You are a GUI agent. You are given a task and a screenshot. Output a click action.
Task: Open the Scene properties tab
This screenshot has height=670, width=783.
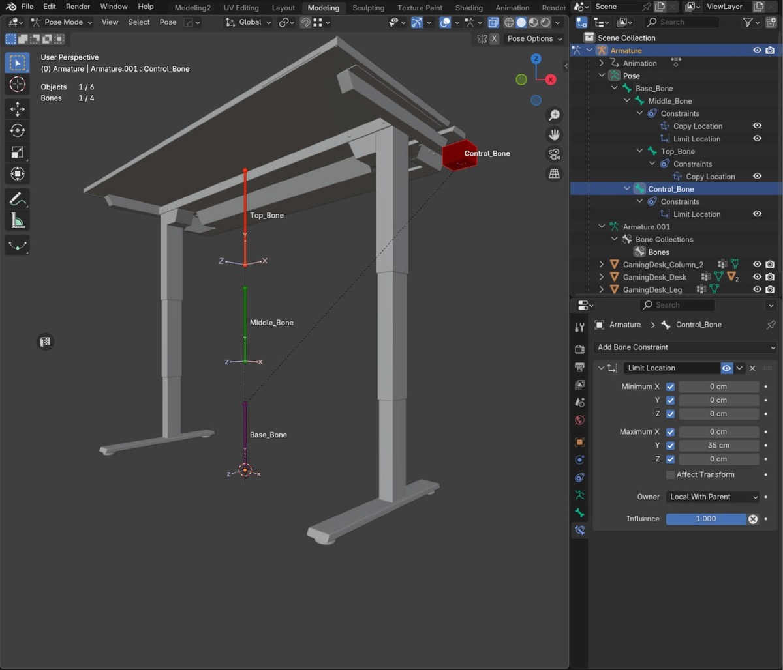click(x=579, y=403)
